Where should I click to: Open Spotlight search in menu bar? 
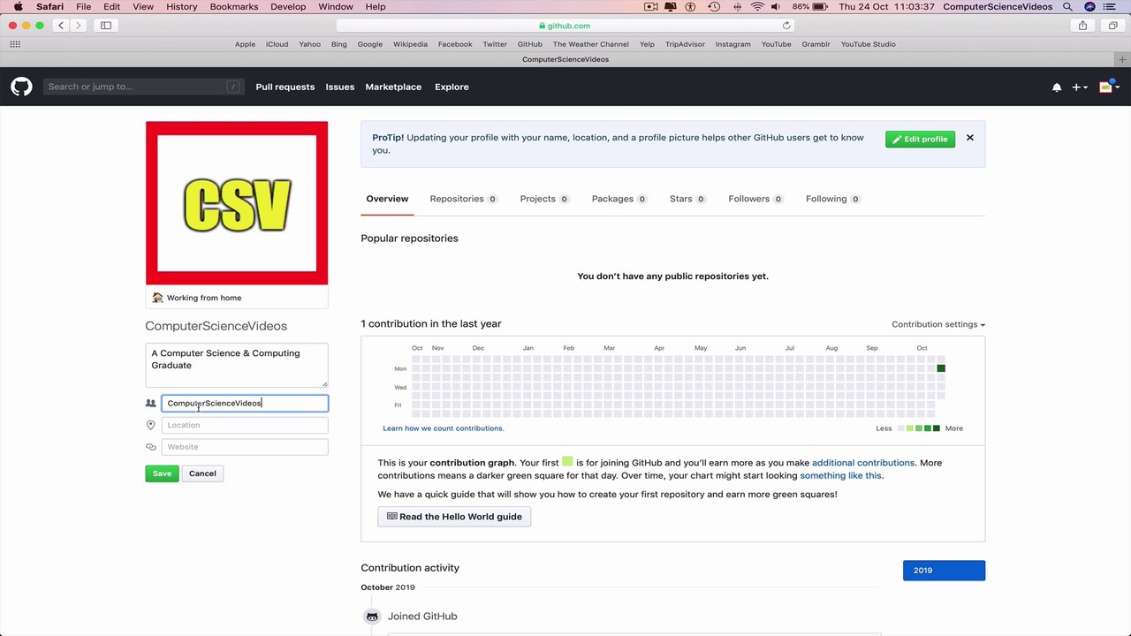coord(1067,7)
